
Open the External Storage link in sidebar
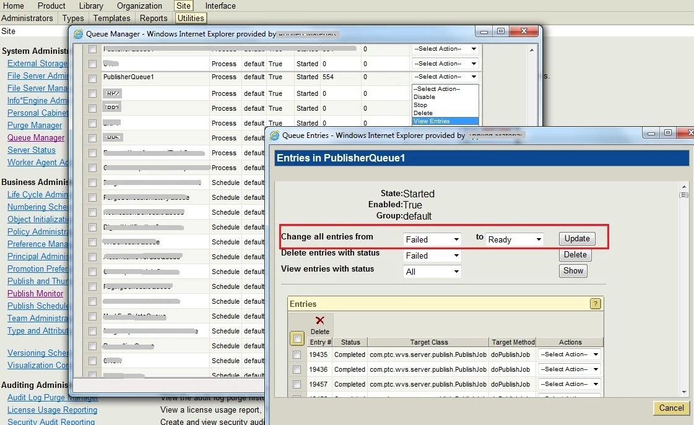pyautogui.click(x=38, y=63)
